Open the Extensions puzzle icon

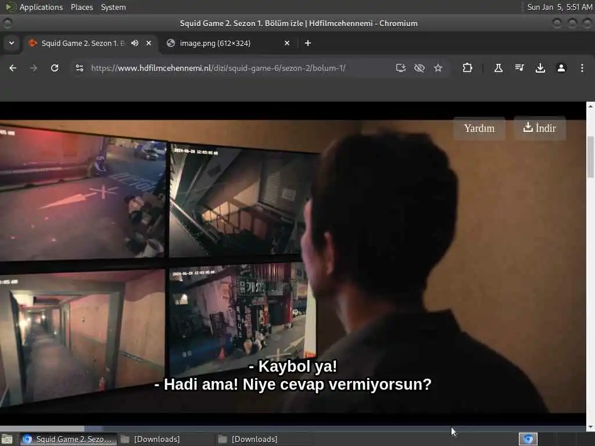pos(468,68)
